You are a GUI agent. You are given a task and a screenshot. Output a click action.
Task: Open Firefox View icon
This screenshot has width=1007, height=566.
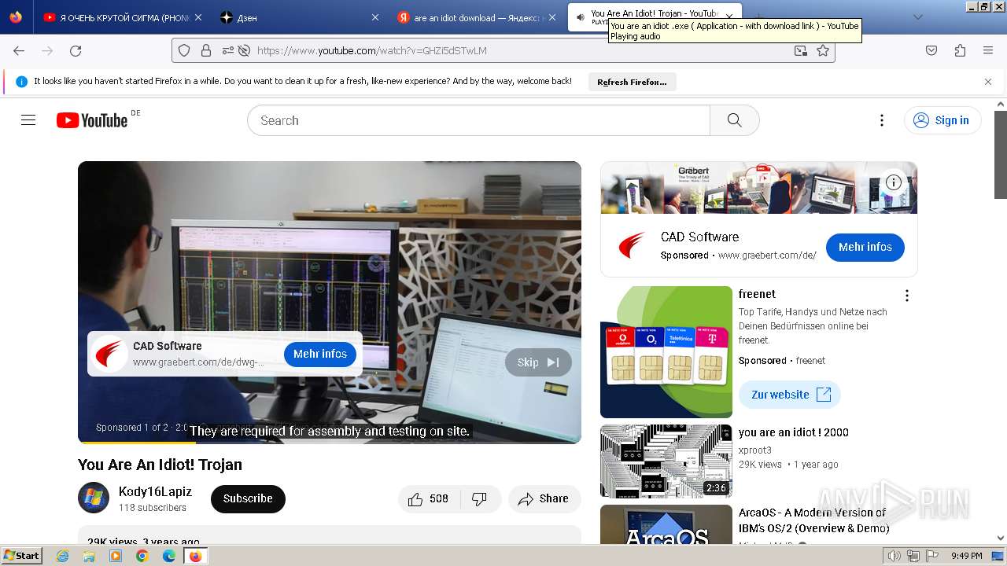click(x=16, y=17)
